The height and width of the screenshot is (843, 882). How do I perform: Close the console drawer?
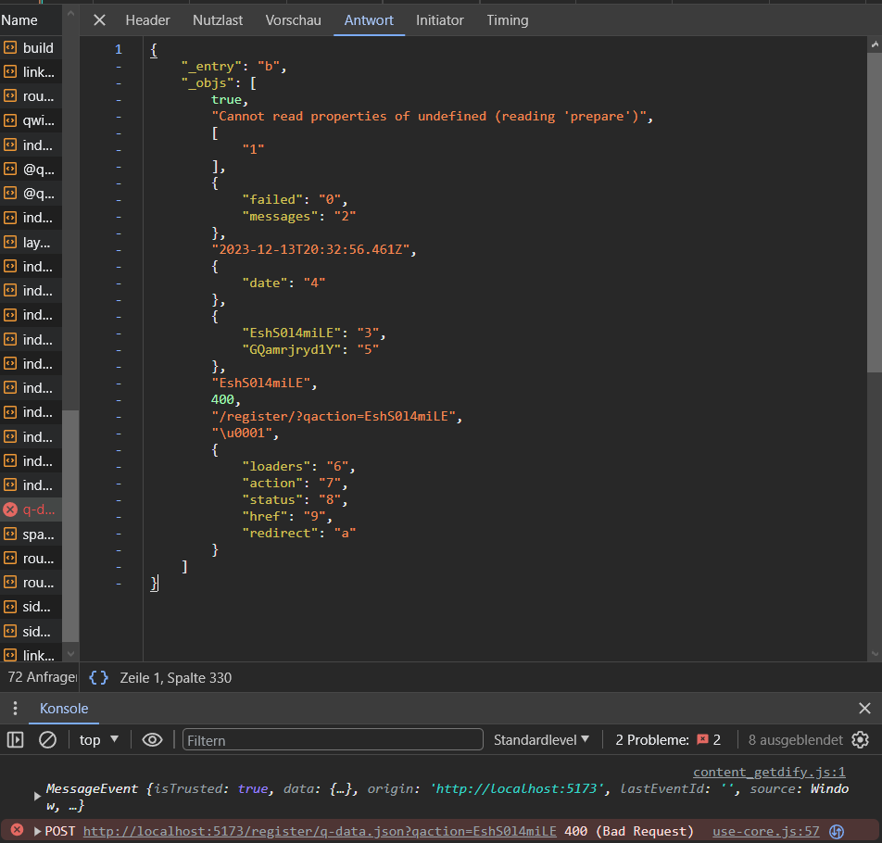864,709
